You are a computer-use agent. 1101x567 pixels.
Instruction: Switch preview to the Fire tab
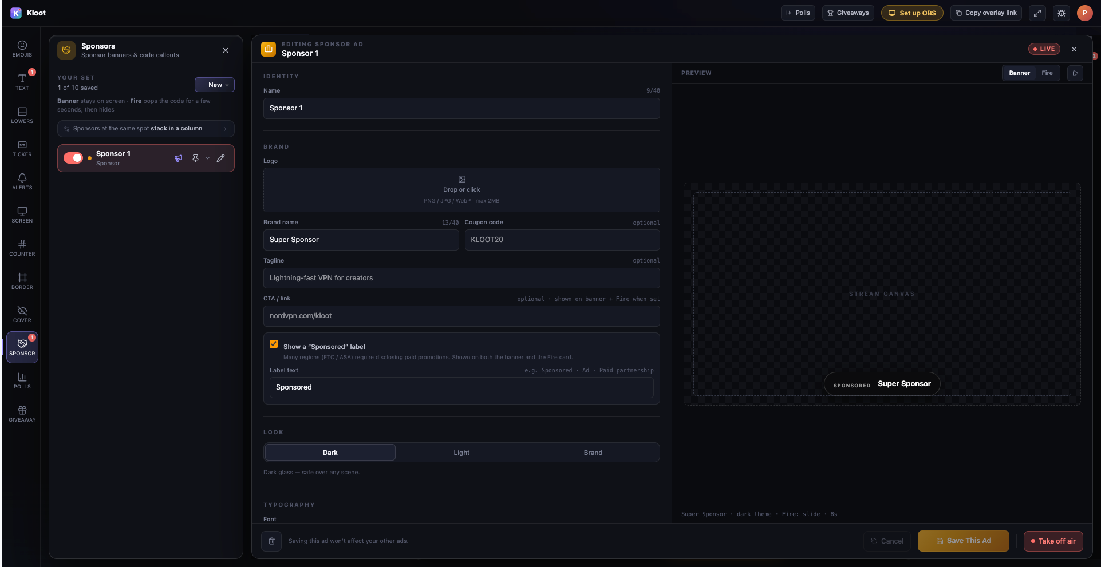[1047, 73]
